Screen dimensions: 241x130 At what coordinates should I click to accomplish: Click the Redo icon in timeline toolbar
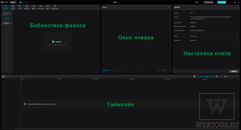16,76
